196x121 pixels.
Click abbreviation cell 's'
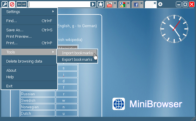[x=68, y=68]
